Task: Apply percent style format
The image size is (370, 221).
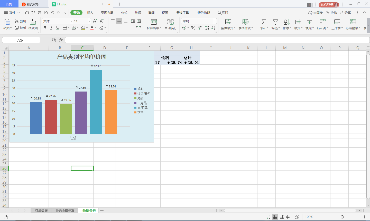Action: pyautogui.click(x=193, y=28)
